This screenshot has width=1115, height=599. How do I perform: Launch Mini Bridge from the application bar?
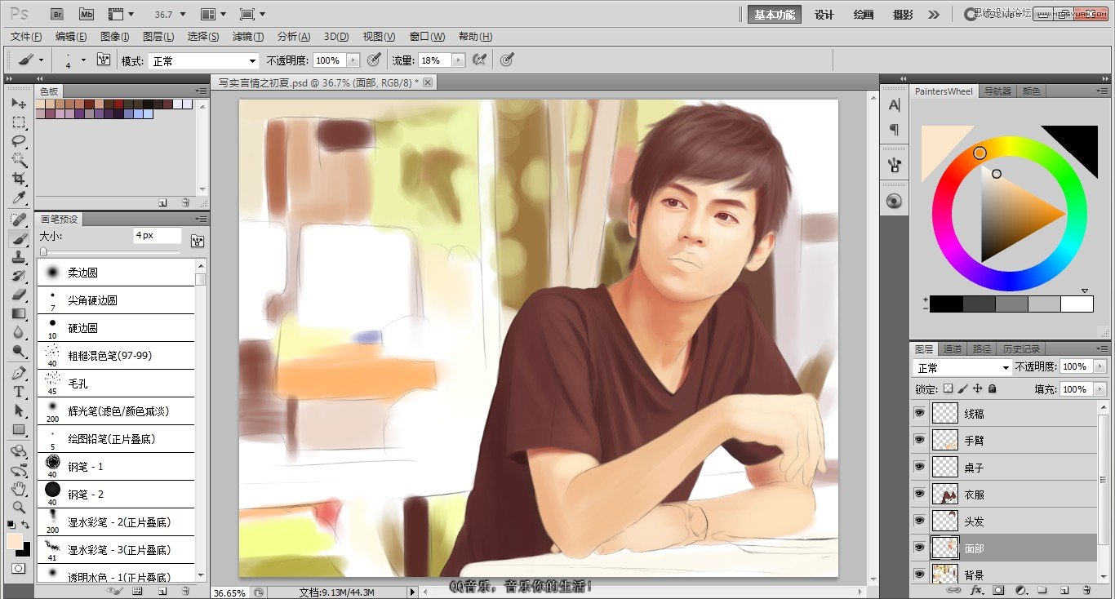86,14
